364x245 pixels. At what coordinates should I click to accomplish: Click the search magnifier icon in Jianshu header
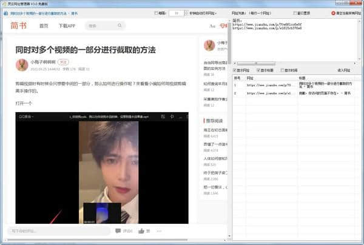click(120, 26)
